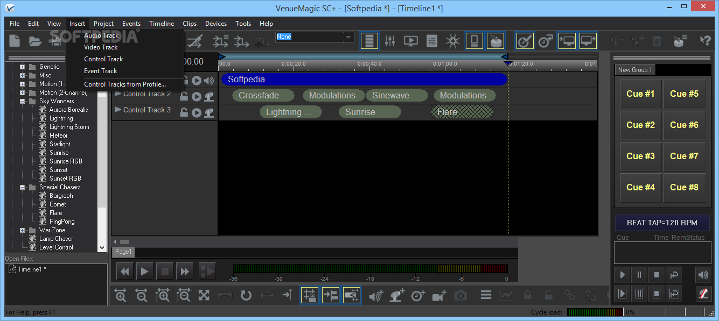Click the three-line list icon

point(486,295)
